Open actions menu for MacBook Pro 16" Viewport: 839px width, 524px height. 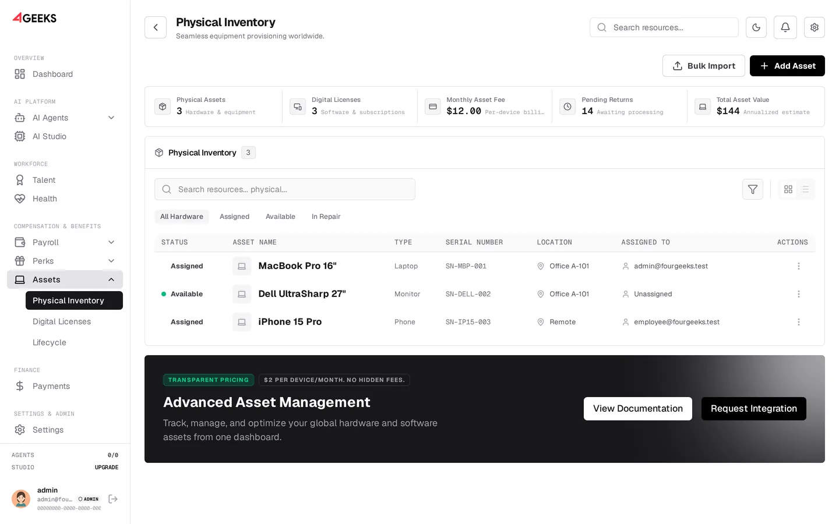799,266
